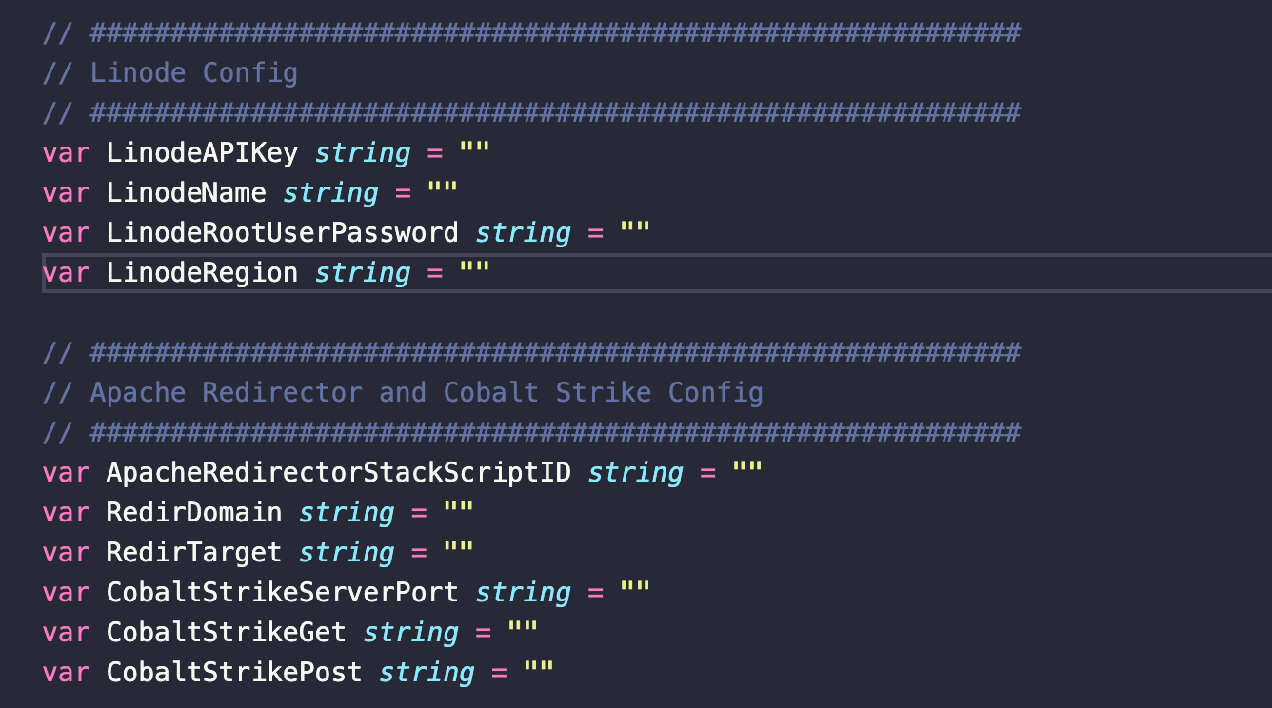Click the 'Linode Config' comment line

coord(193,73)
